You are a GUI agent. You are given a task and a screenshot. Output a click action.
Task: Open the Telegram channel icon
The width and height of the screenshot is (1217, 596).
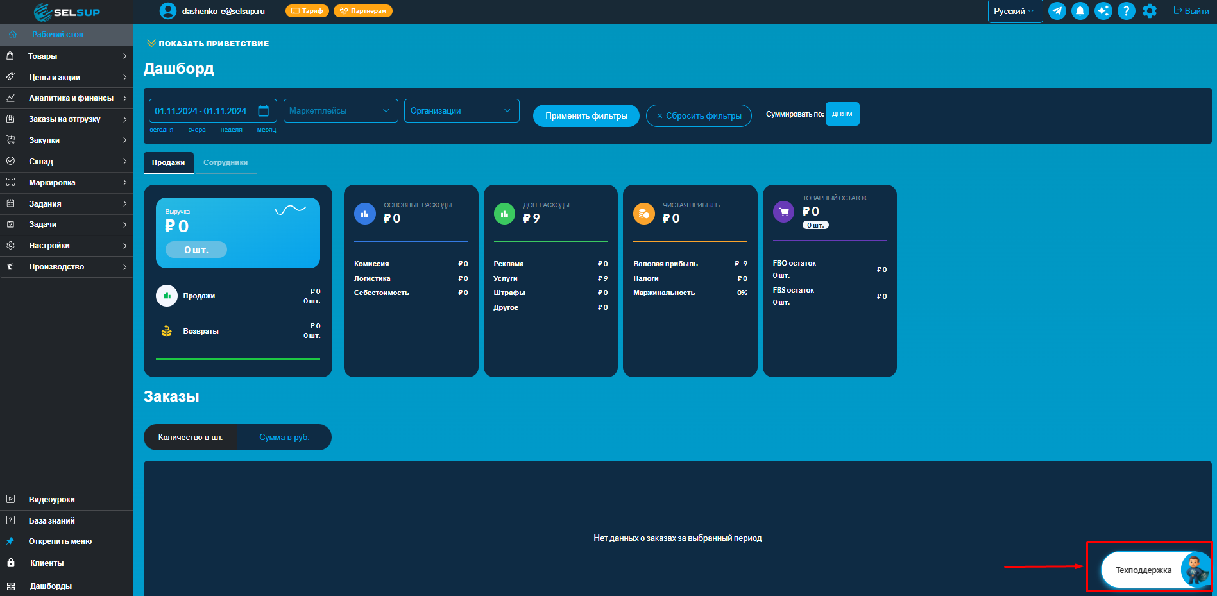point(1057,11)
